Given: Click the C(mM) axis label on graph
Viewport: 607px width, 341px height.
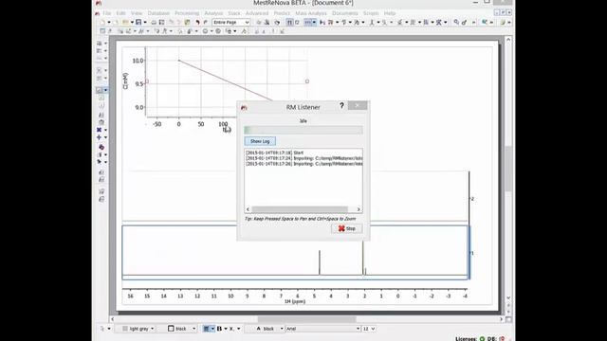Looking at the screenshot, I should click(x=125, y=81).
